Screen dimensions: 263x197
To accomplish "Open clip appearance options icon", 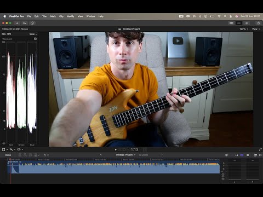I will [248, 155].
